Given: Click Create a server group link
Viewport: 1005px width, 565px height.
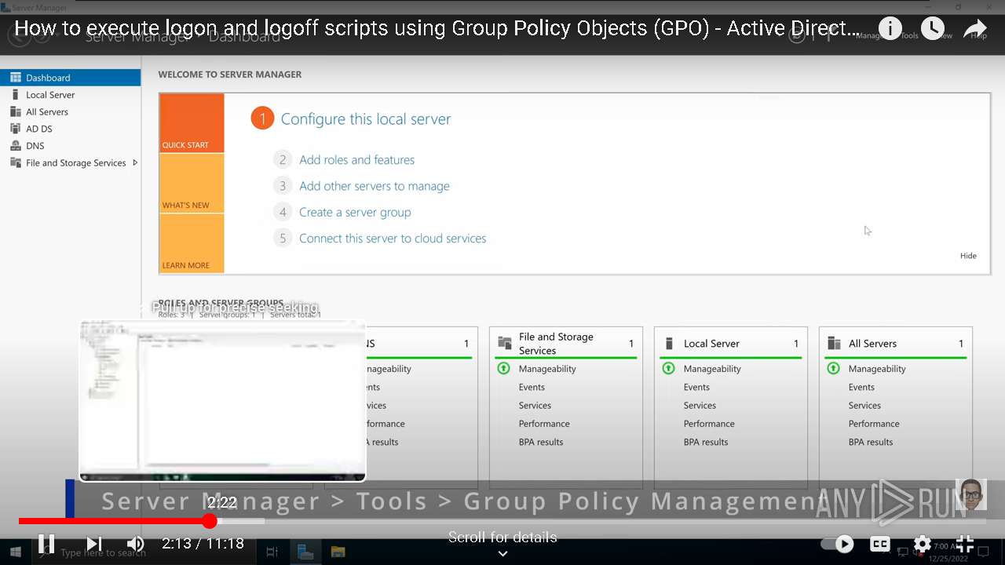Looking at the screenshot, I should pos(355,213).
